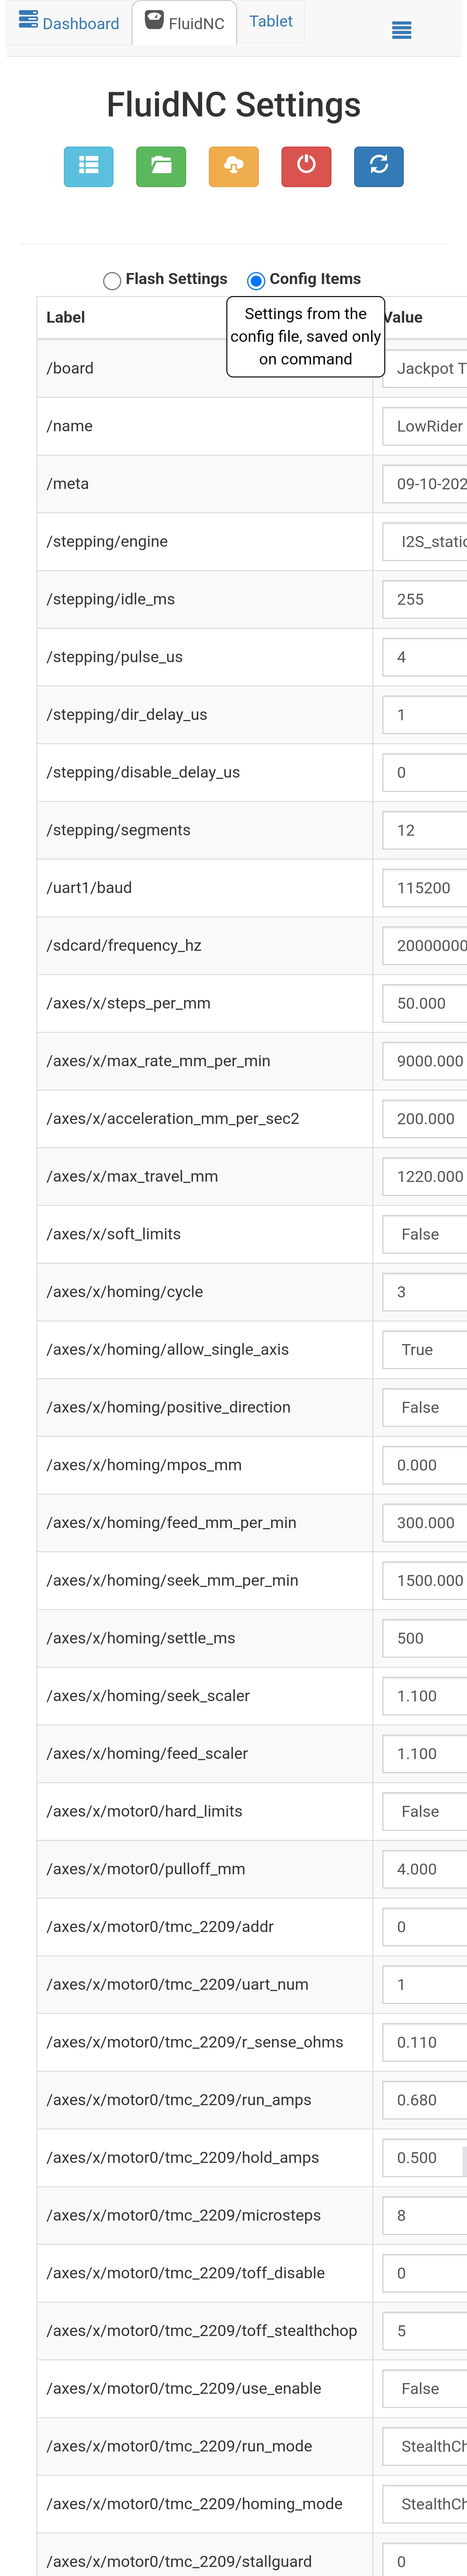Switch to the Dashboard tab
Image resolution: width=467 pixels, height=2576 pixels.
[x=80, y=23]
